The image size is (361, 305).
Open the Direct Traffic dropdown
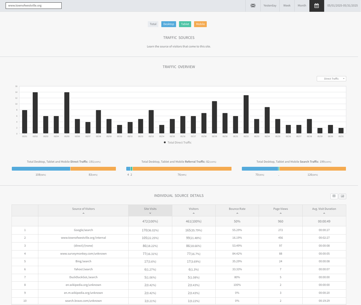[x=331, y=79]
